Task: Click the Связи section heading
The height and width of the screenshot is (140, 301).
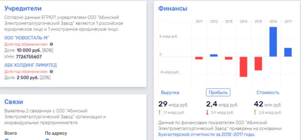Action: pyautogui.click(x=14, y=102)
